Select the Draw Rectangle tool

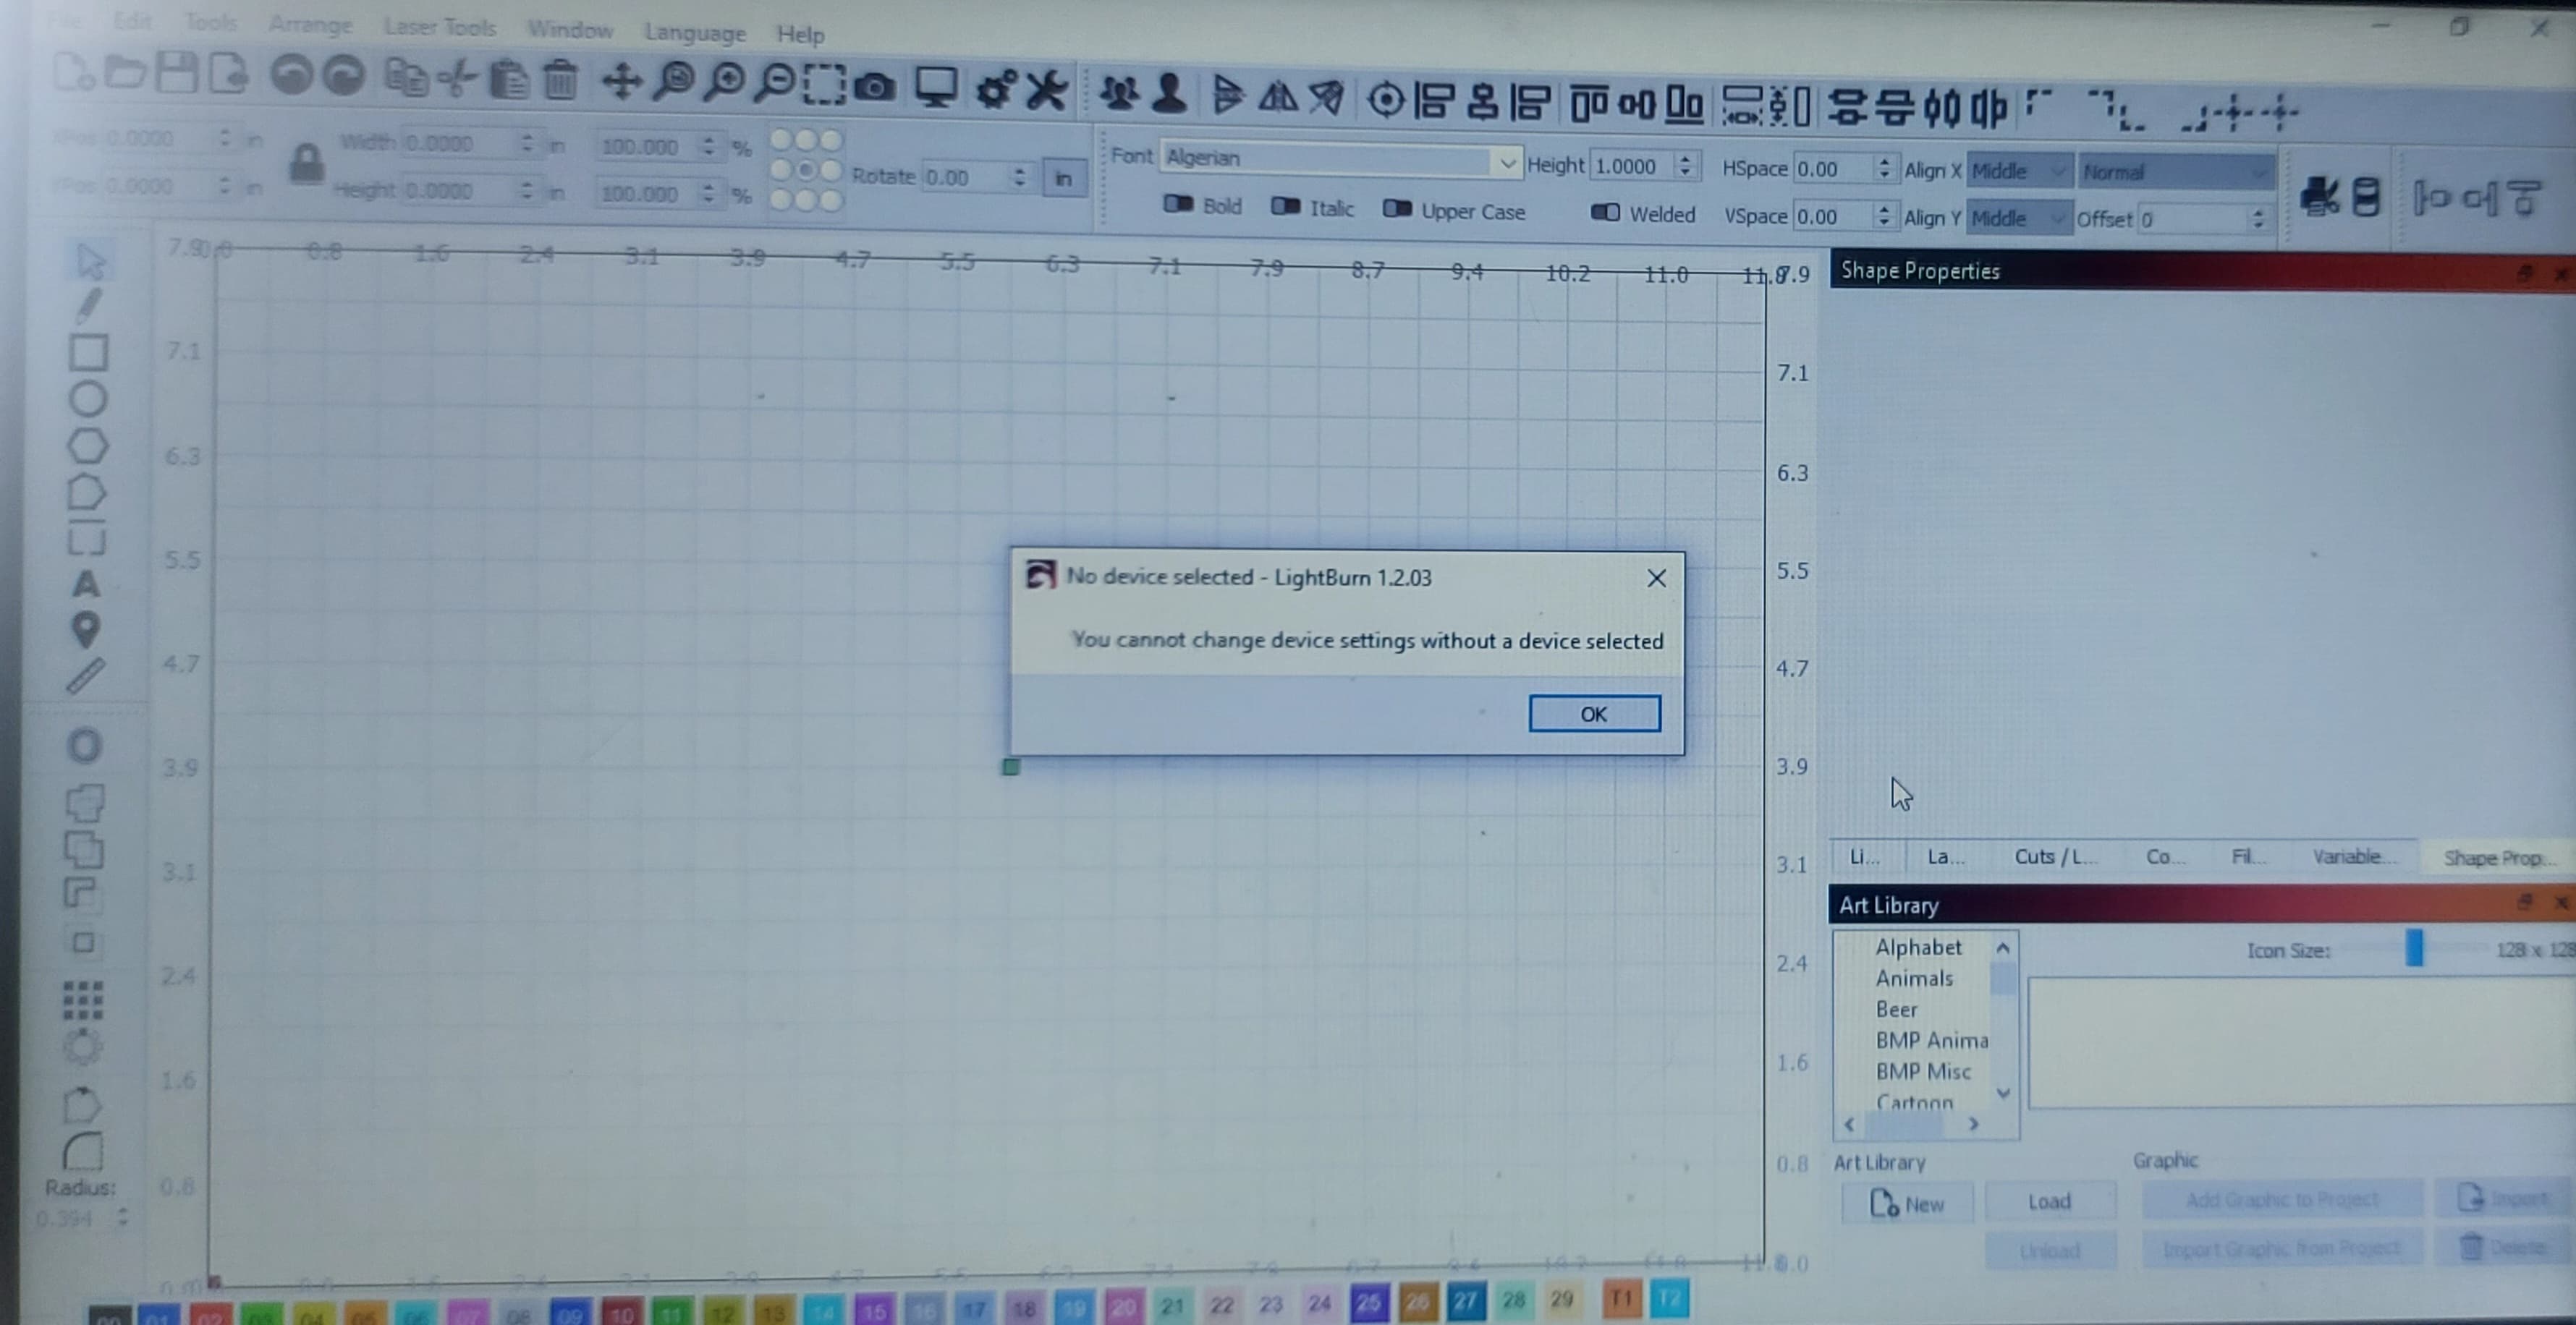click(88, 353)
